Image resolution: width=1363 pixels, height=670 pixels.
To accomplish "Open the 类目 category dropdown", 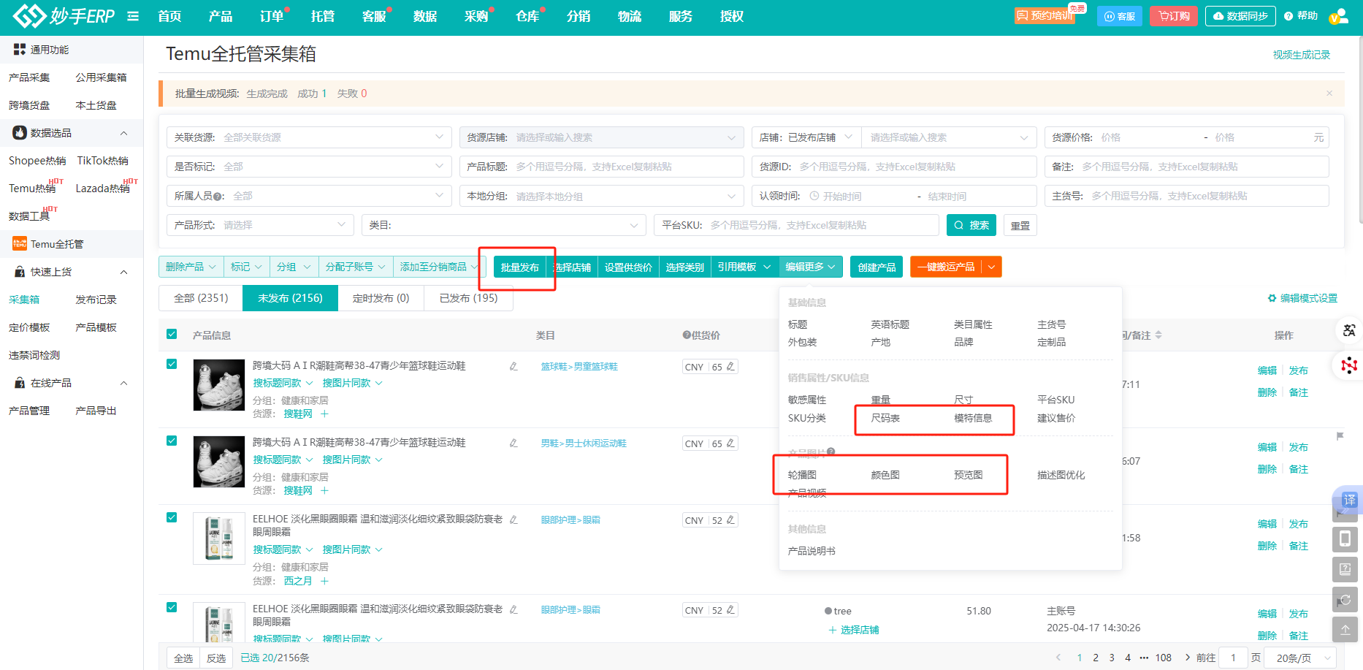I will point(504,225).
